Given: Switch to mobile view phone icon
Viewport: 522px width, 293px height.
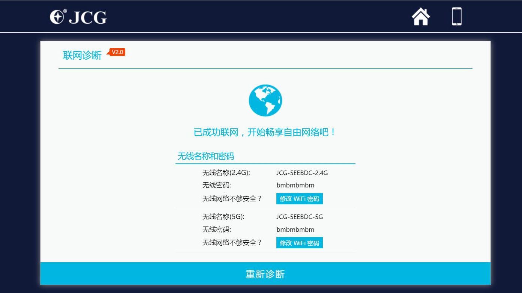Looking at the screenshot, I should (457, 17).
